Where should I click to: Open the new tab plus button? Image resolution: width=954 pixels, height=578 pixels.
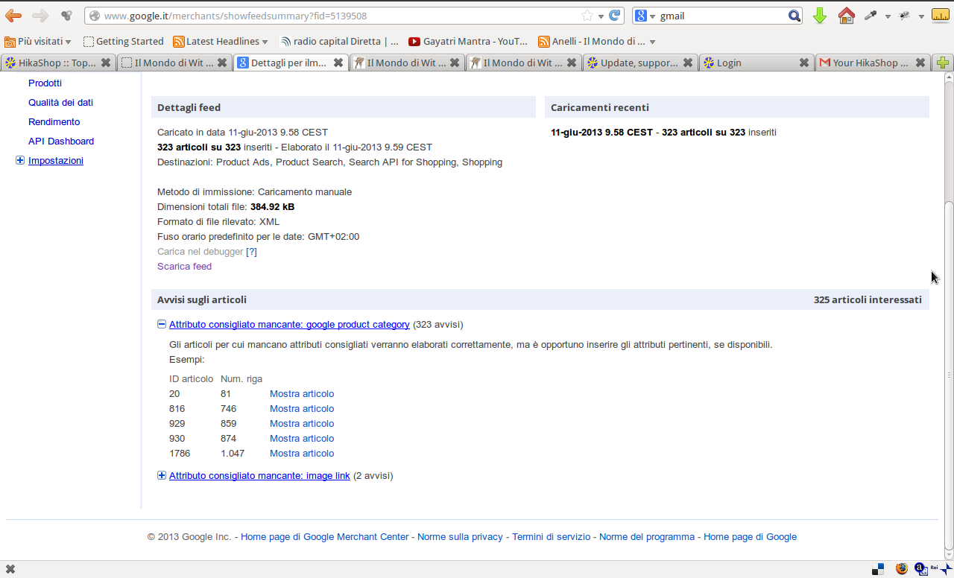(x=943, y=63)
